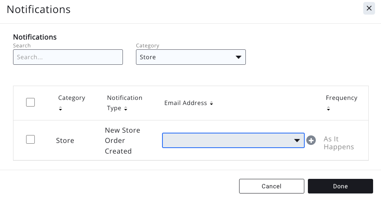The height and width of the screenshot is (199, 381).
Task: Click the Frequency column header label
Action: [341, 98]
